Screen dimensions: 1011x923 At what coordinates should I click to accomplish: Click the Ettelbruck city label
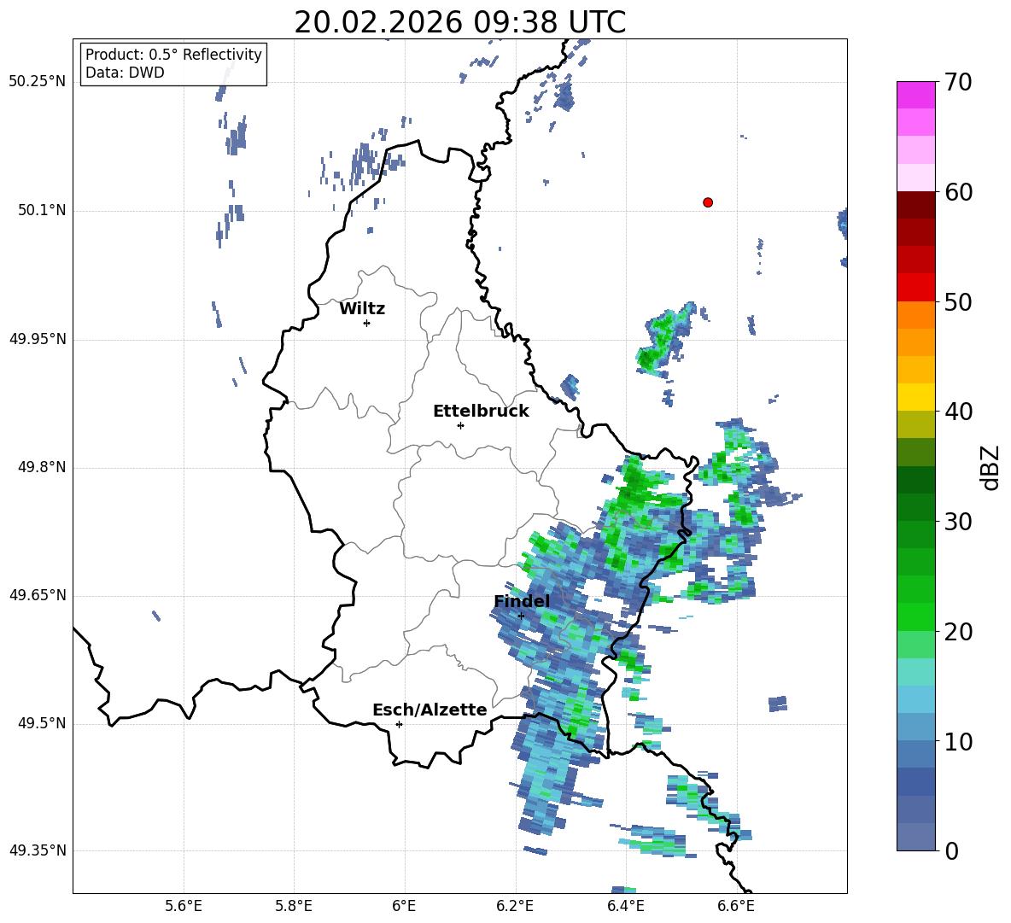[481, 412]
